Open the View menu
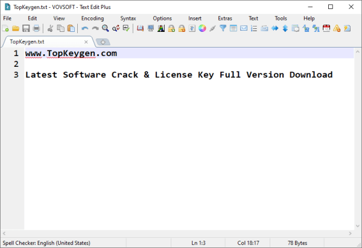Screen dimensions: 362x248 click(59, 19)
